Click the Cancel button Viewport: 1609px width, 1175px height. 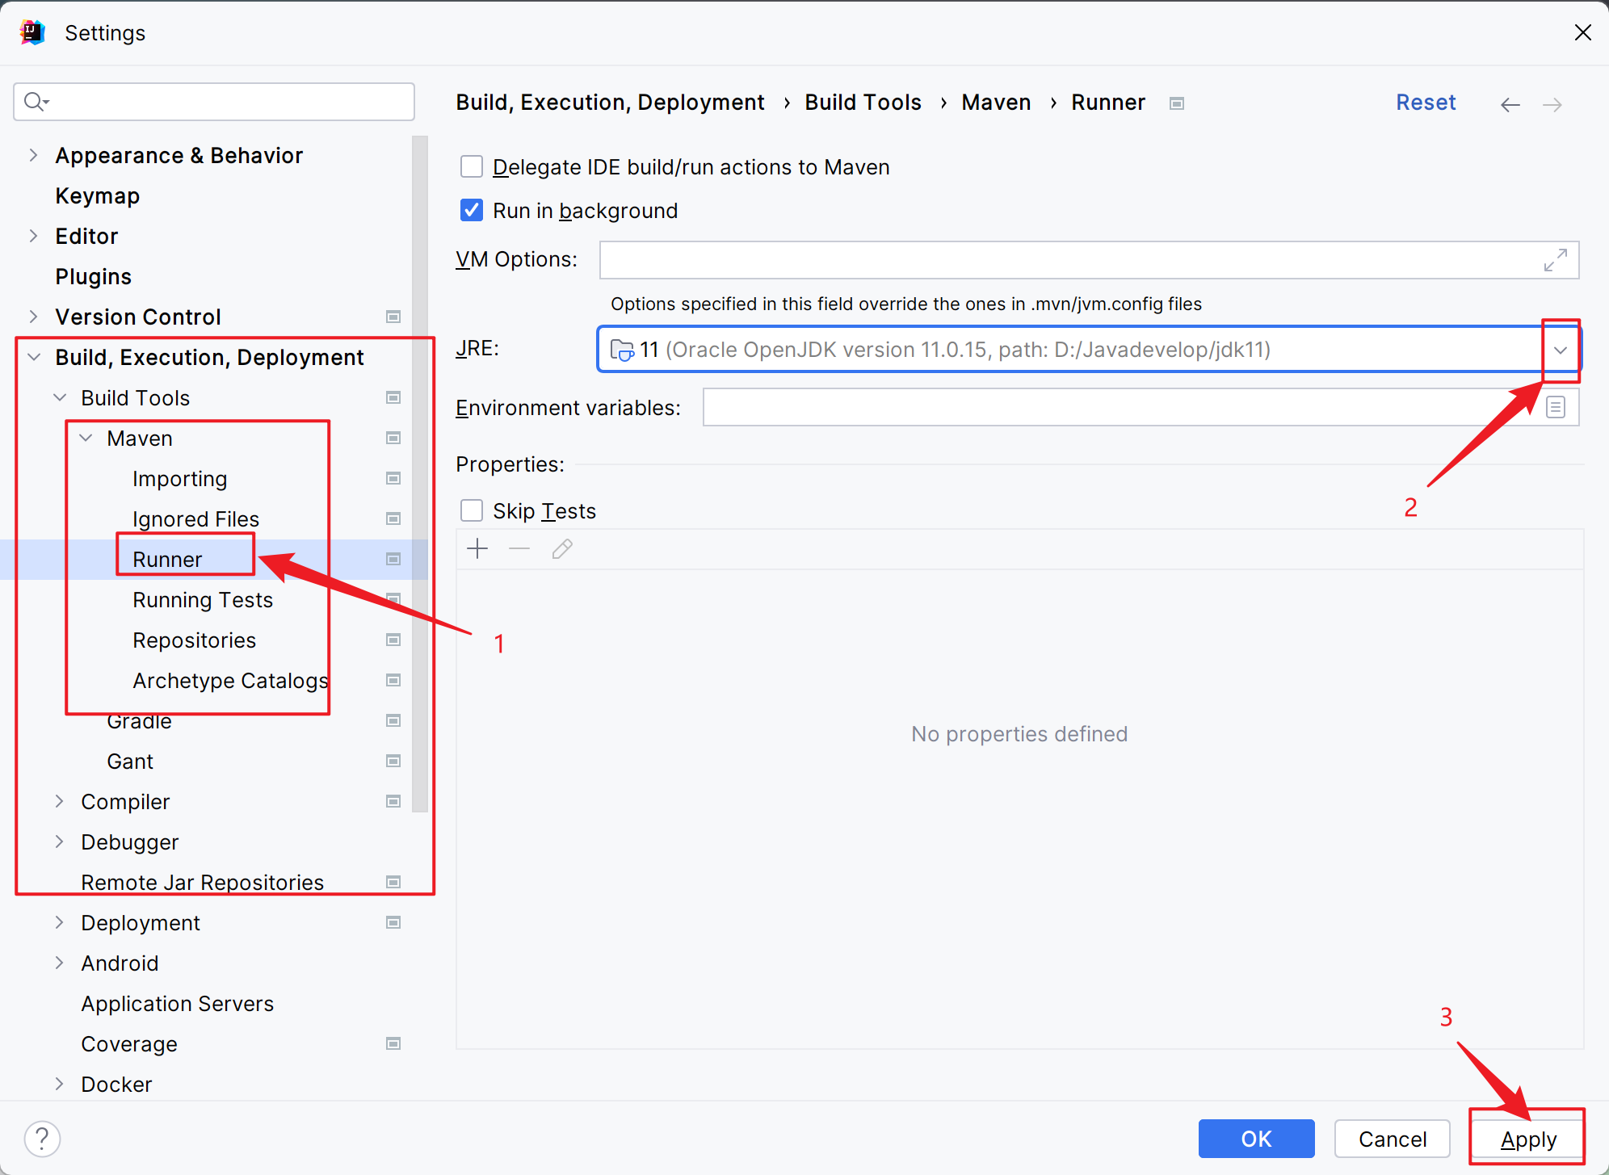click(1393, 1139)
